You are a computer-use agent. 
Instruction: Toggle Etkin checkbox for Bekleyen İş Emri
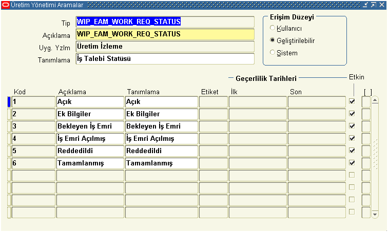coord(352,126)
